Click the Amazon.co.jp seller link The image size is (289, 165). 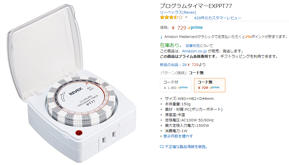click(x=194, y=51)
